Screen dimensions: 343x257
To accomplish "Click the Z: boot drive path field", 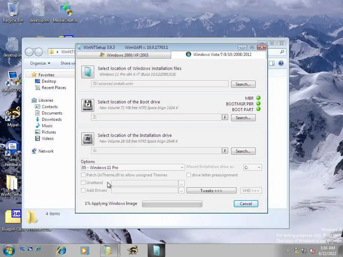I will tap(156, 117).
